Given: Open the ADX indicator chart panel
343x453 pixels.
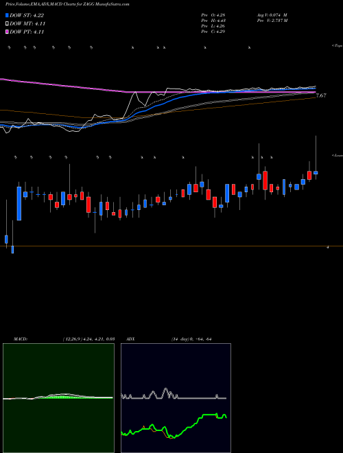Looking at the screenshot, I should click(176, 398).
